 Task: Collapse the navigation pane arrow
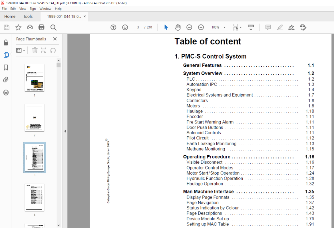point(65,131)
